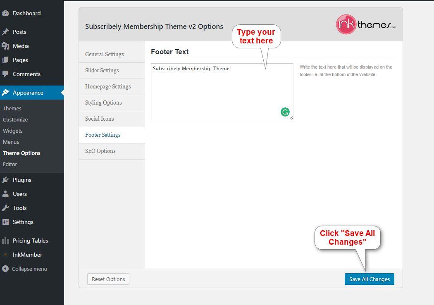The width and height of the screenshot is (434, 305).
Task: Click the Footer Text heading
Action: pos(169,52)
